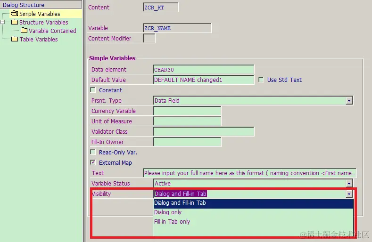Image resolution: width=372 pixels, height=242 pixels.
Task: Enable the Read-Only Var. checkbox
Action: click(93, 152)
